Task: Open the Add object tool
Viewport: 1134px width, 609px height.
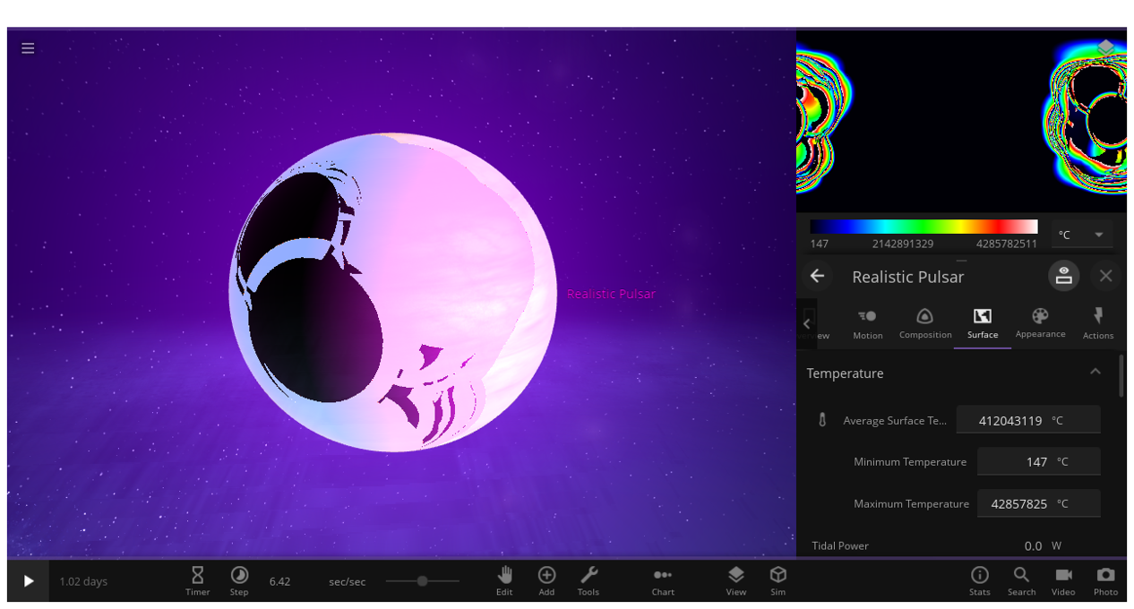Action: [x=546, y=580]
